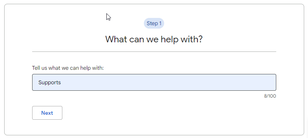Image resolution: width=308 pixels, height=138 pixels.
Task: Place cursor after the word Supports
Action: [61, 82]
